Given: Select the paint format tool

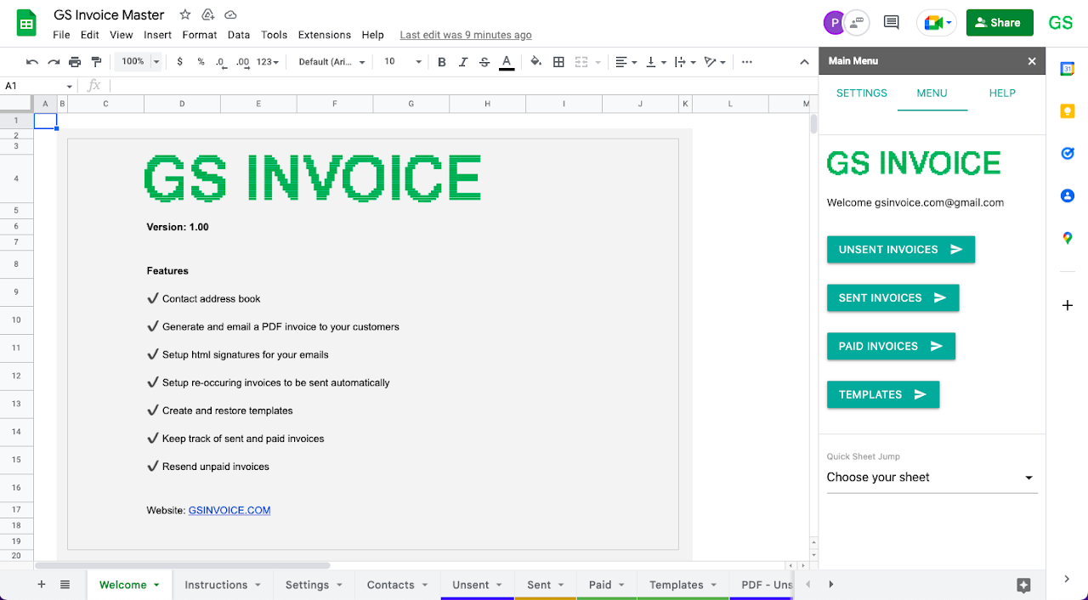Looking at the screenshot, I should pos(96,62).
